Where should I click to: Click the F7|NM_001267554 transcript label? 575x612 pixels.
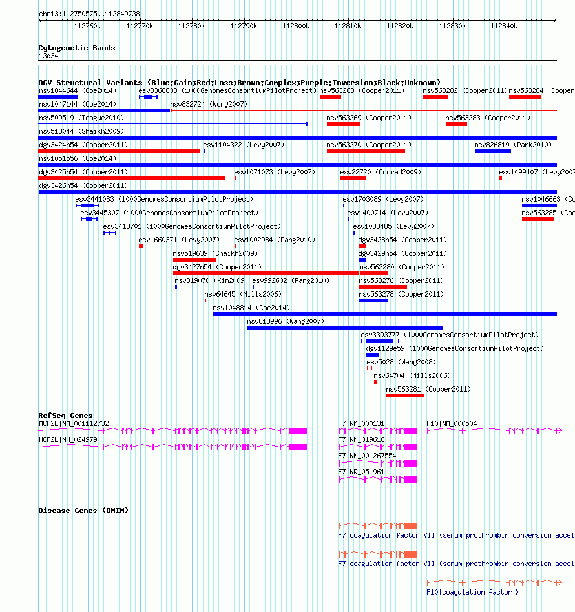click(x=367, y=456)
